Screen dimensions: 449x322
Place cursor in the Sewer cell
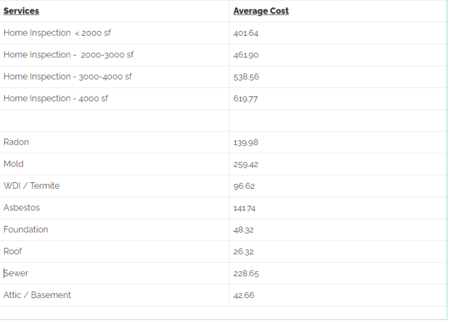16,273
